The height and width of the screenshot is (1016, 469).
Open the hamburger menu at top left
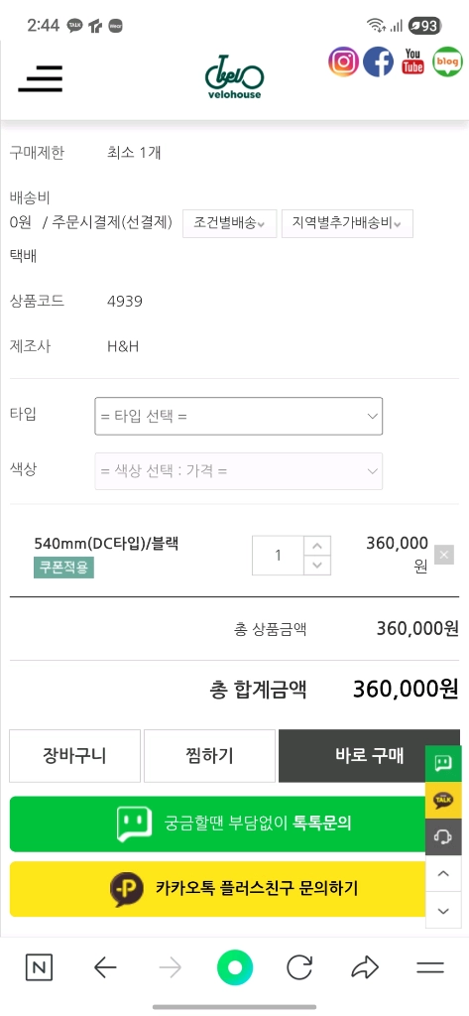41,78
